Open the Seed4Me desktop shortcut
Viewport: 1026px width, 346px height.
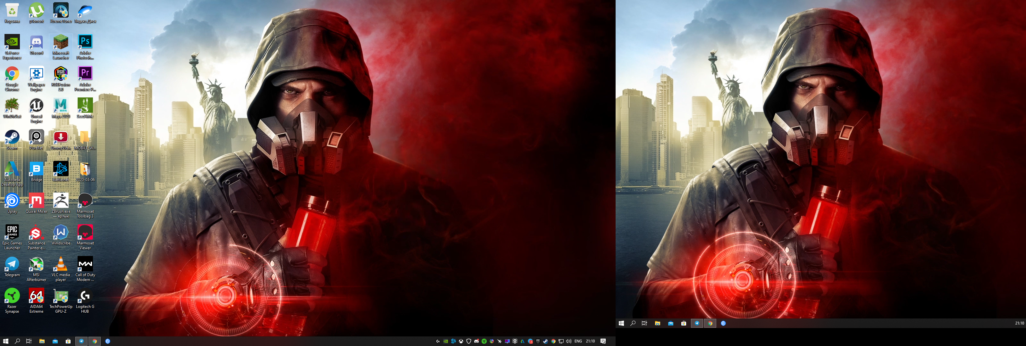pos(85,108)
